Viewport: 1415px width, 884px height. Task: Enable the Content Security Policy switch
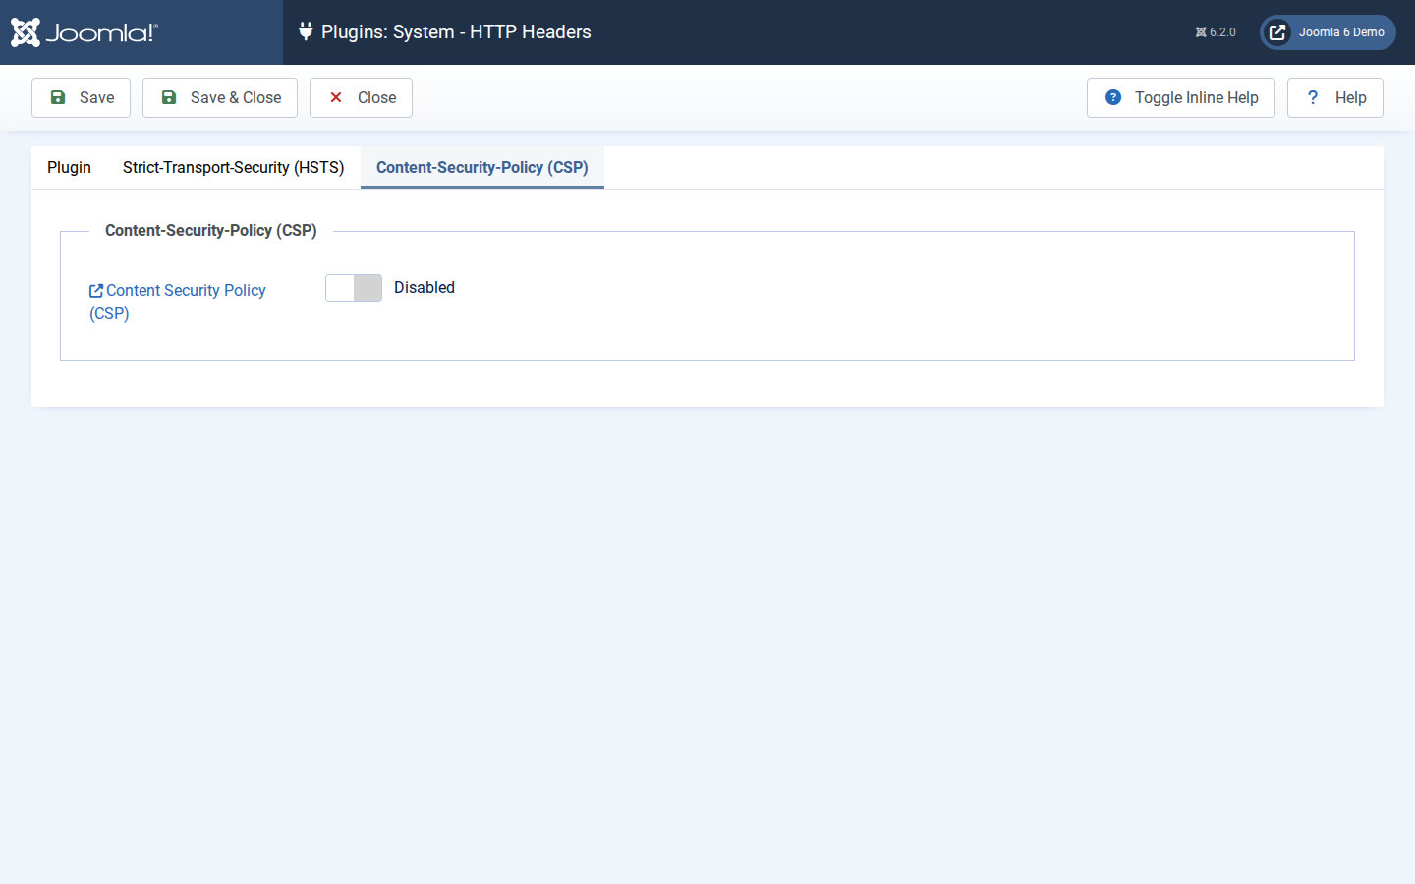[354, 288]
